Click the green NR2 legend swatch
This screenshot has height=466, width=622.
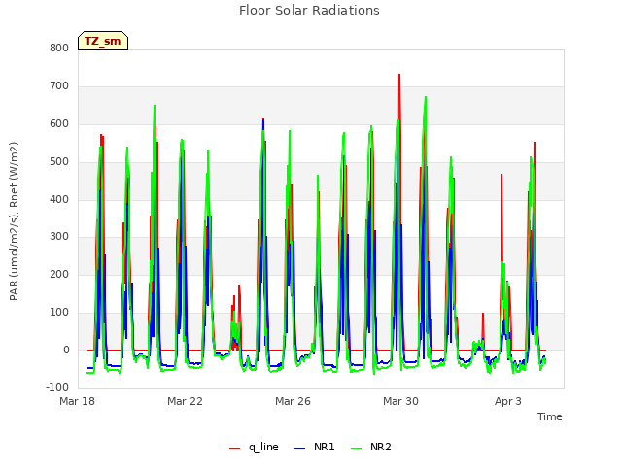(x=357, y=449)
